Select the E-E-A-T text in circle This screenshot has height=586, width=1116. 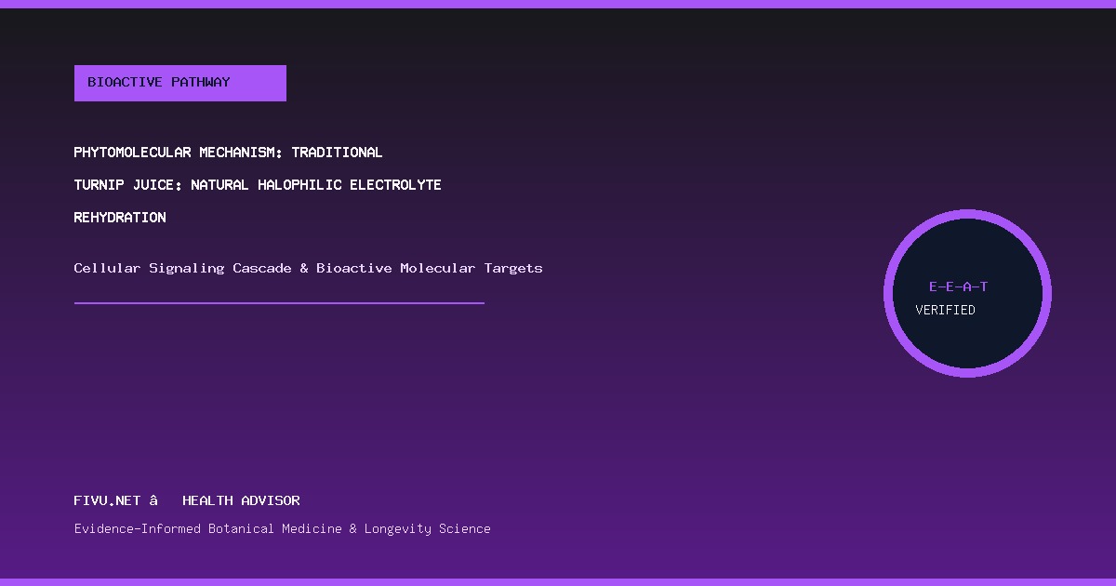(958, 286)
